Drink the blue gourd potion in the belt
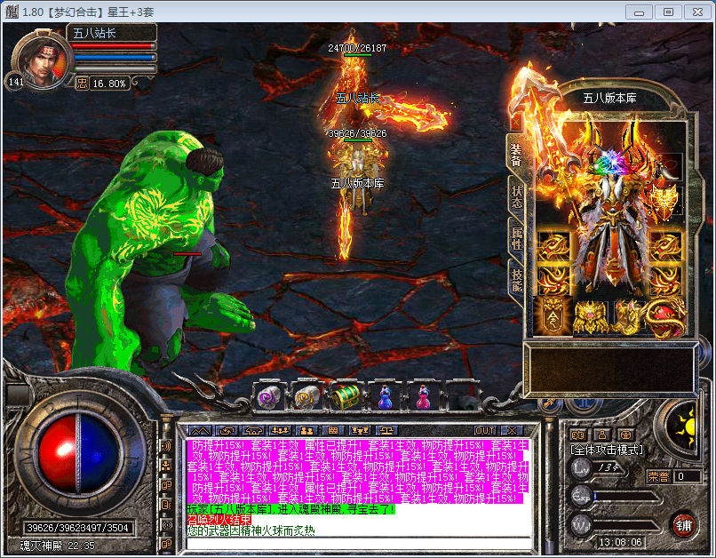The width and height of the screenshot is (716, 558). point(385,397)
